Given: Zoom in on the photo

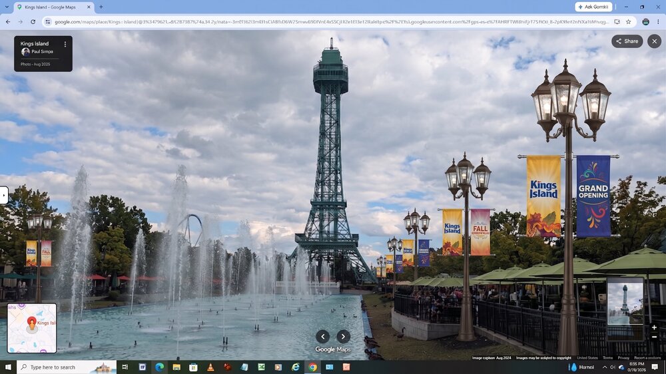Looking at the screenshot, I should pos(654,327).
